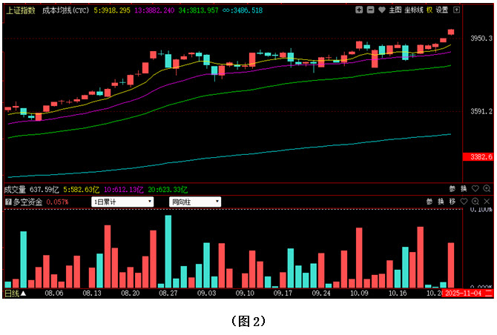This screenshot has width=497, height=335.
Task: Click the heart icon in the 多空资金 row
Action: (464, 202)
